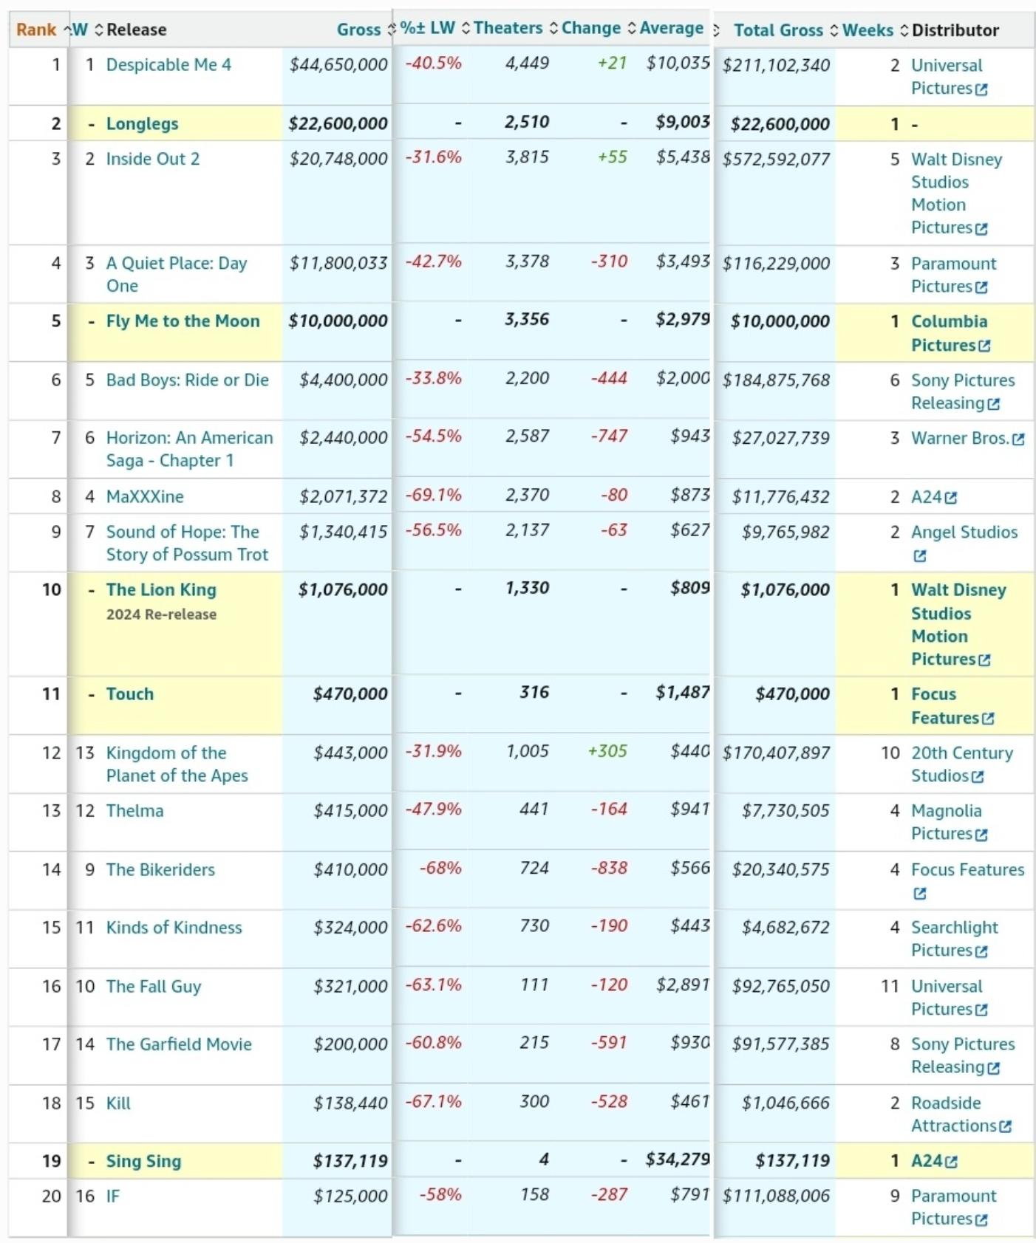The height and width of the screenshot is (1243, 1036).
Task: Click external-link icon beside Columbia Pictures
Action: pos(984,346)
